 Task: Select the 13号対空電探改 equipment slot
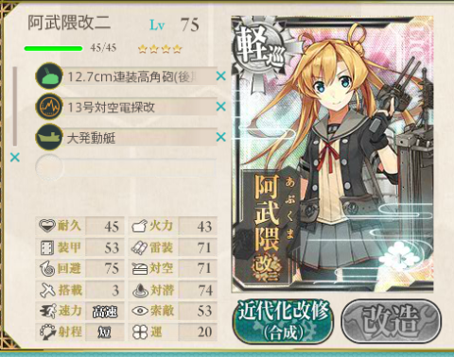point(126,107)
